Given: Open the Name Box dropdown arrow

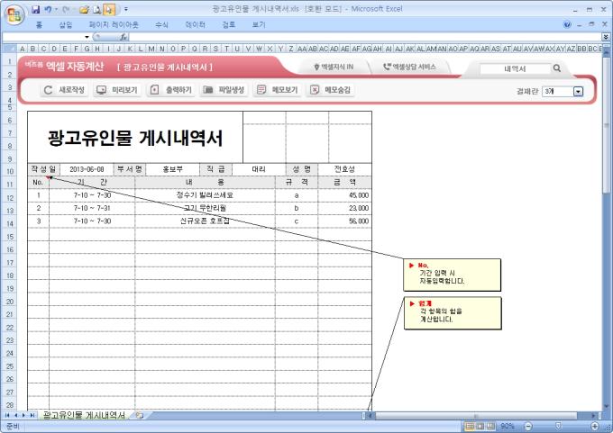Looking at the screenshot, I should point(87,37).
